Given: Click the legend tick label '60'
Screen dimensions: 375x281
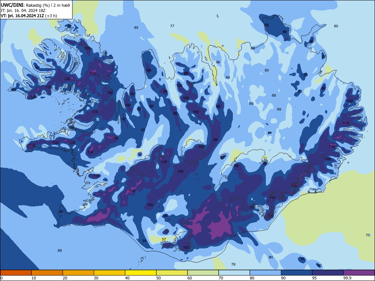Looking at the screenshot, I should pyautogui.click(x=190, y=278).
